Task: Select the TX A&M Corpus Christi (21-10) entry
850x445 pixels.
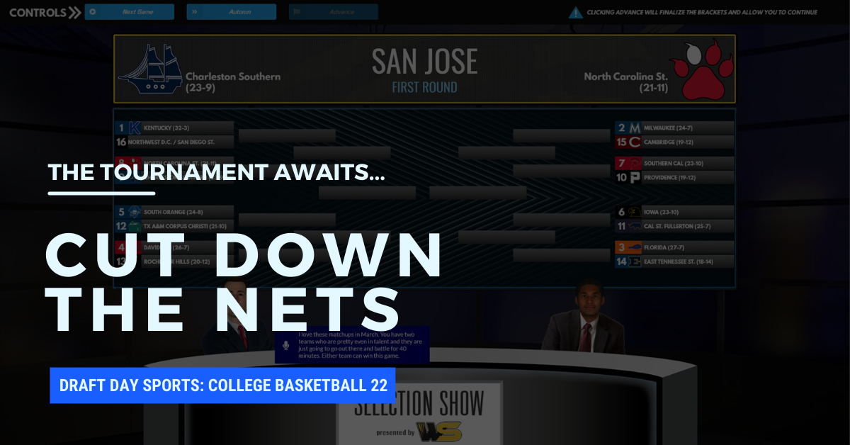Action: pyautogui.click(x=174, y=226)
